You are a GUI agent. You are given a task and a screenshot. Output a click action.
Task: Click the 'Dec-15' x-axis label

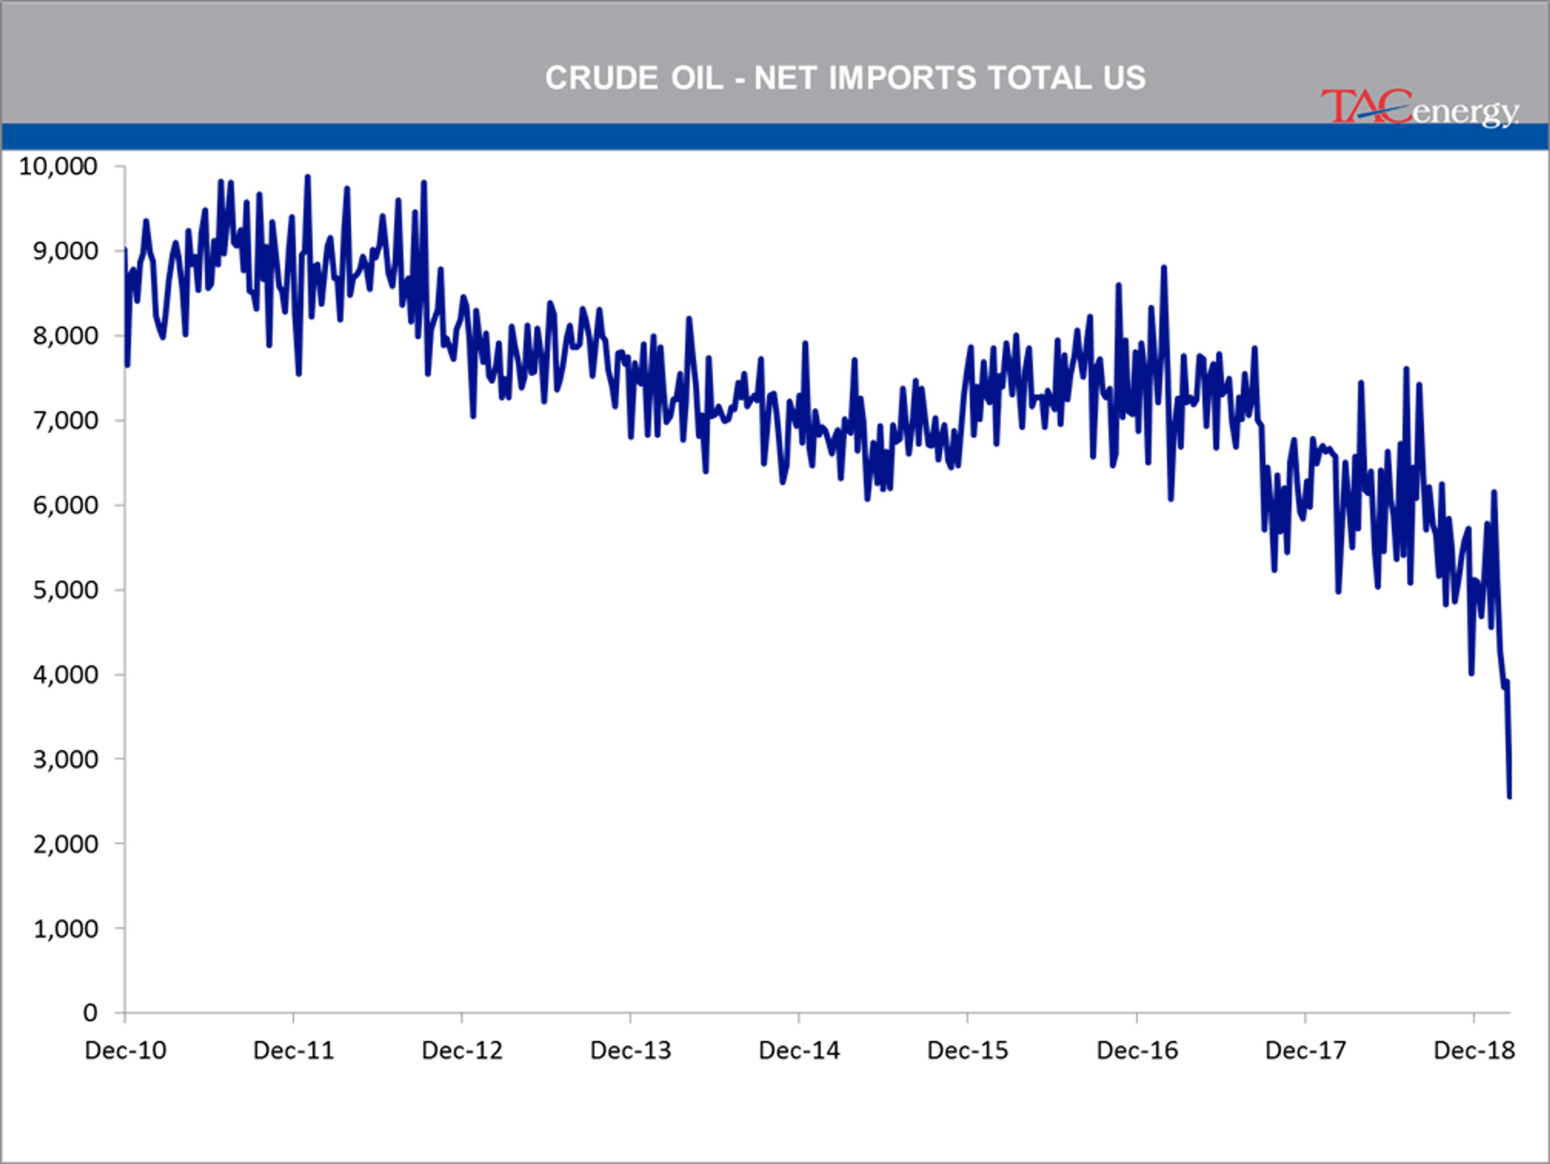[968, 1051]
